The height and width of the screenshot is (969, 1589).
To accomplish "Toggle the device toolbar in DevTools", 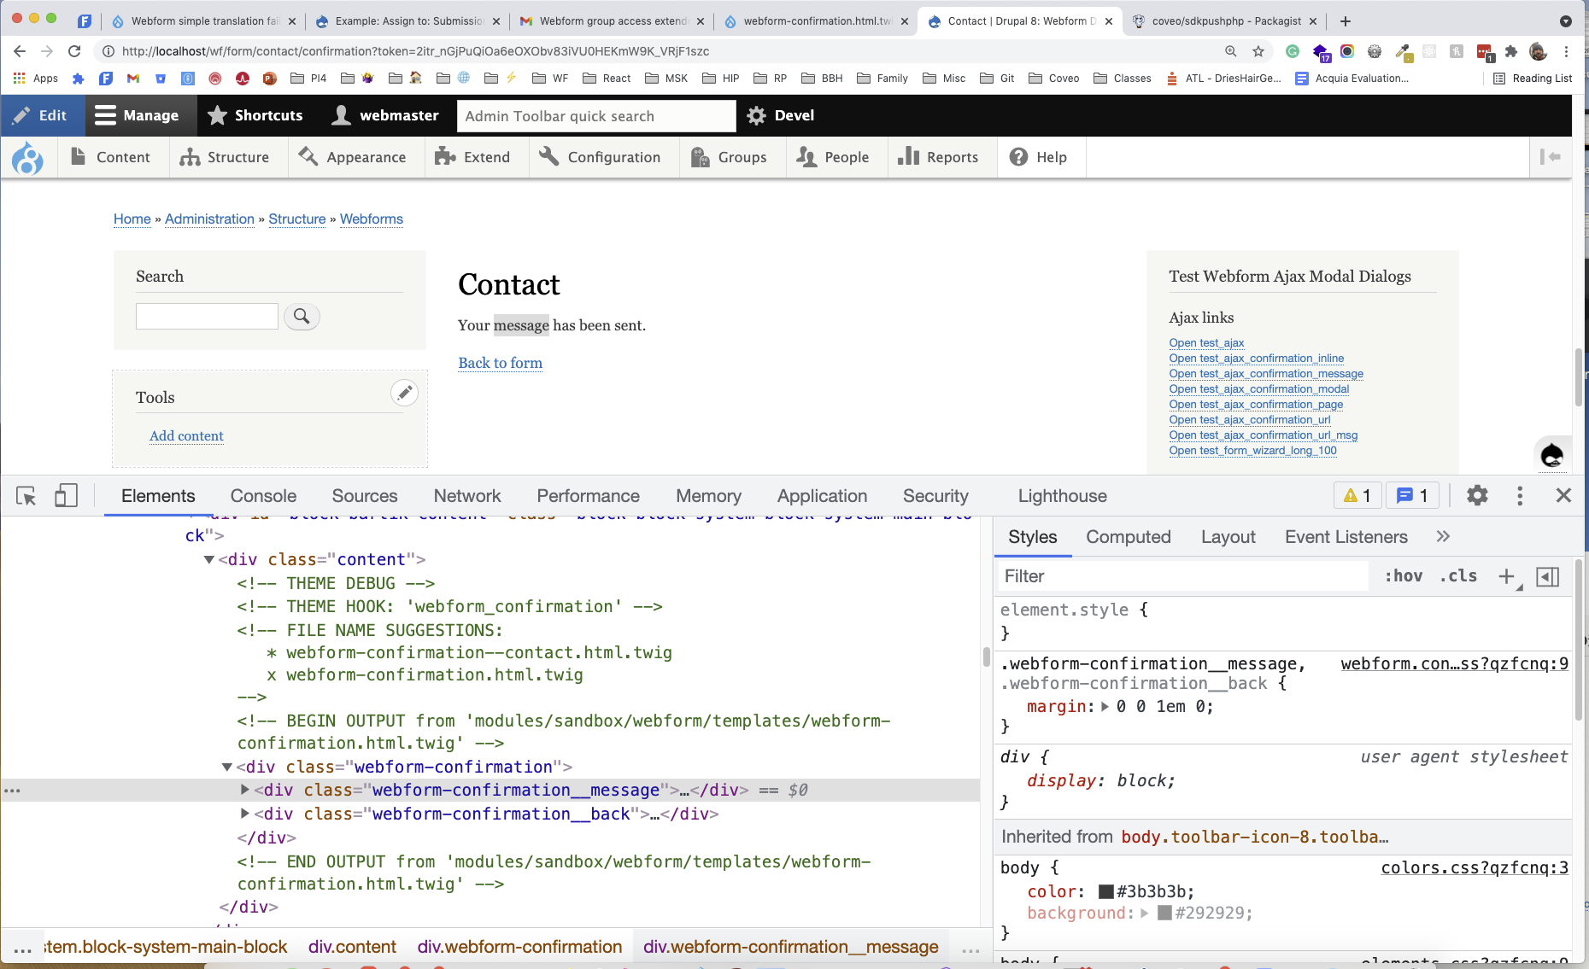I will [66, 495].
